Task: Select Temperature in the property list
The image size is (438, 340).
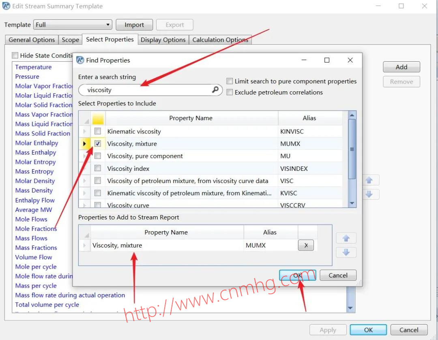Action: pos(33,67)
